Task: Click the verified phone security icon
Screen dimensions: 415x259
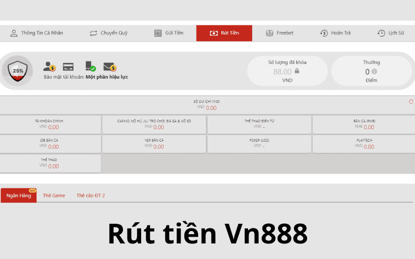Action: 90,66
